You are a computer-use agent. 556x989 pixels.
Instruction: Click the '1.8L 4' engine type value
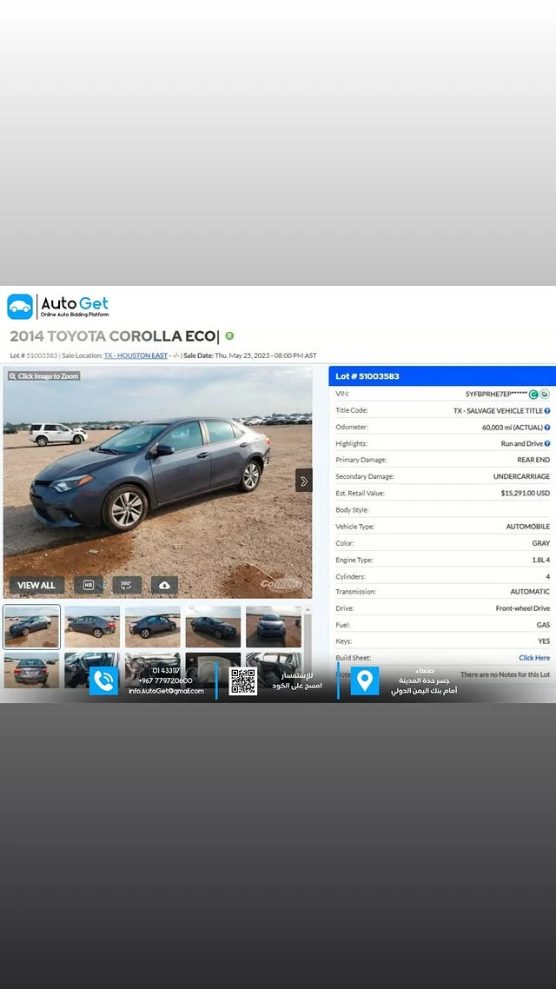541,560
